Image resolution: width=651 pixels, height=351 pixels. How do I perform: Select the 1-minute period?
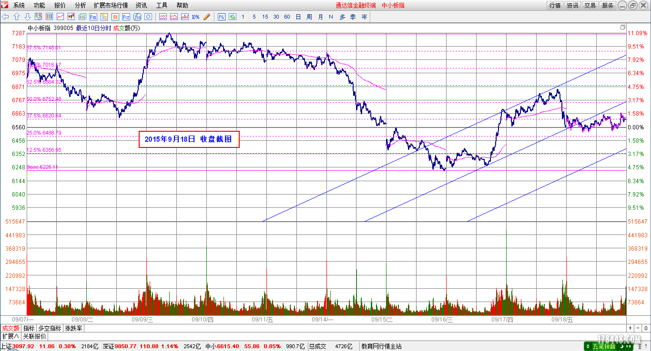(243, 17)
